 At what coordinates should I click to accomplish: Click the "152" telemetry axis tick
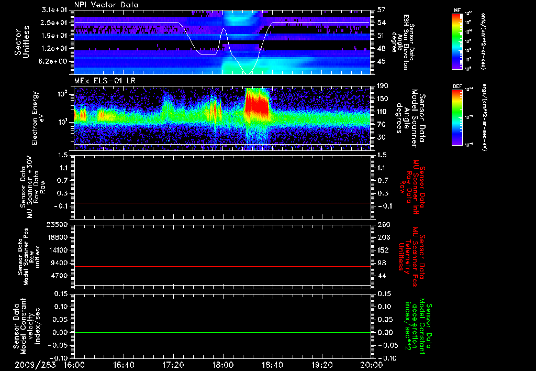tap(383, 250)
